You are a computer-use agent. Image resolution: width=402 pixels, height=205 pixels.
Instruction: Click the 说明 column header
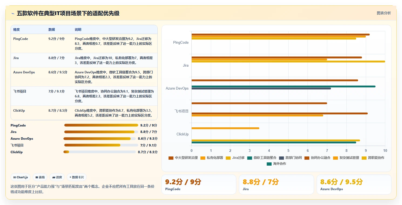(78, 30)
